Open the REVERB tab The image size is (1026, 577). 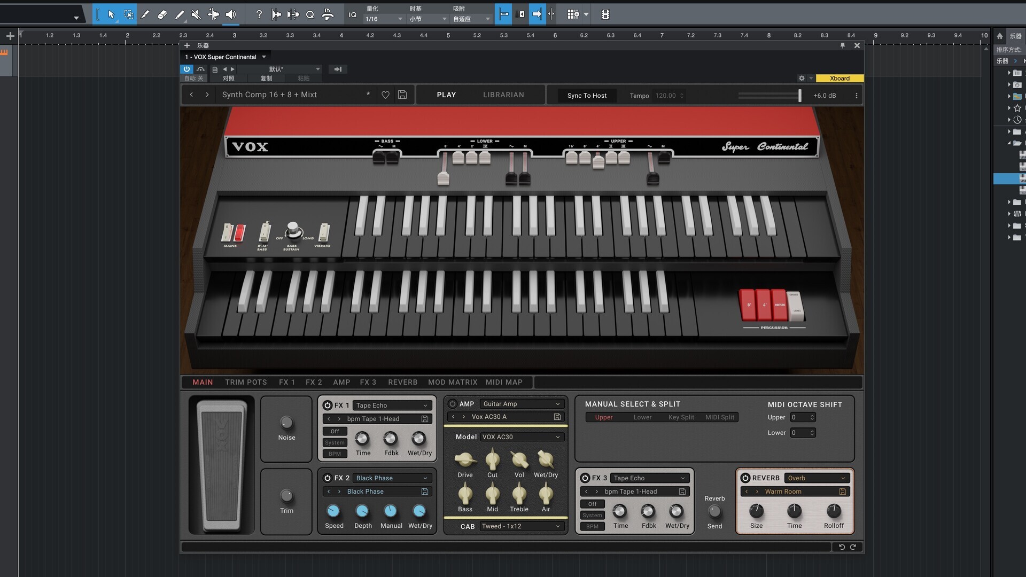[402, 382]
